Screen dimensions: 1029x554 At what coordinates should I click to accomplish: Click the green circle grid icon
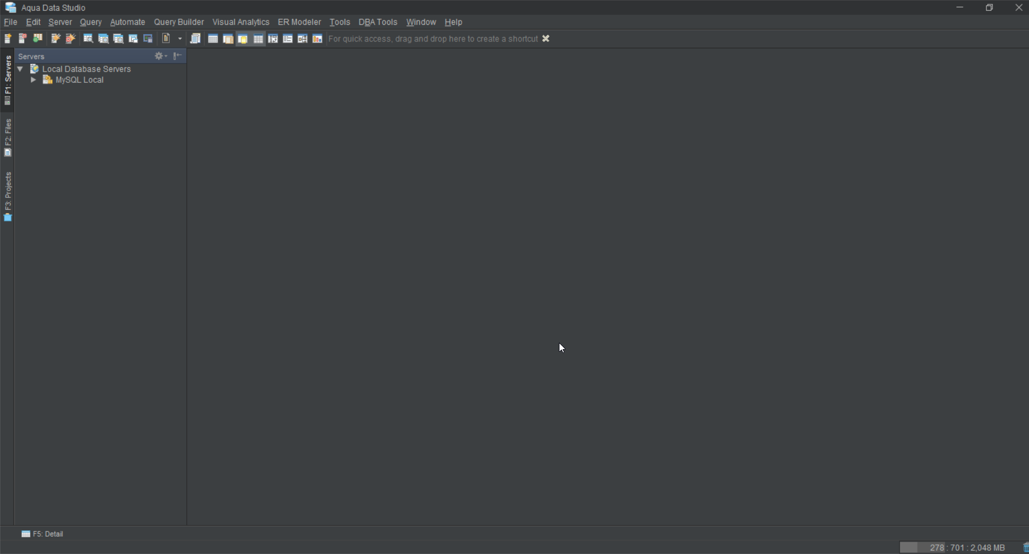pos(38,39)
